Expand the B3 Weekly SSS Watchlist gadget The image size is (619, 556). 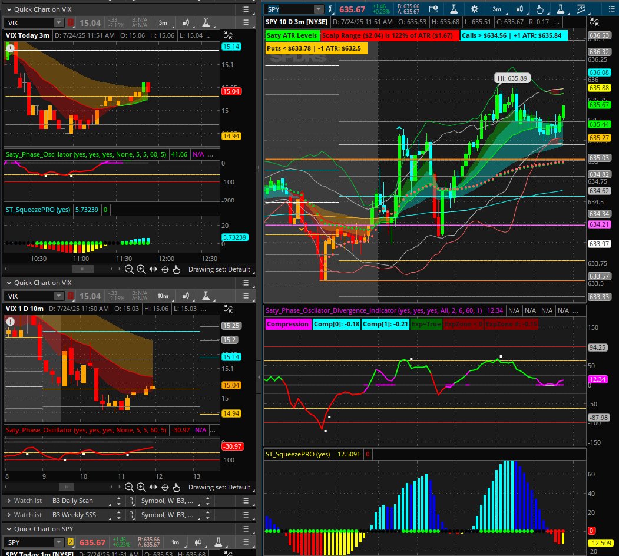(x=9, y=515)
